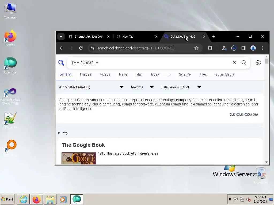Click the page scrollbar down arrow
The width and height of the screenshot is (274, 205).
tap(266, 162)
